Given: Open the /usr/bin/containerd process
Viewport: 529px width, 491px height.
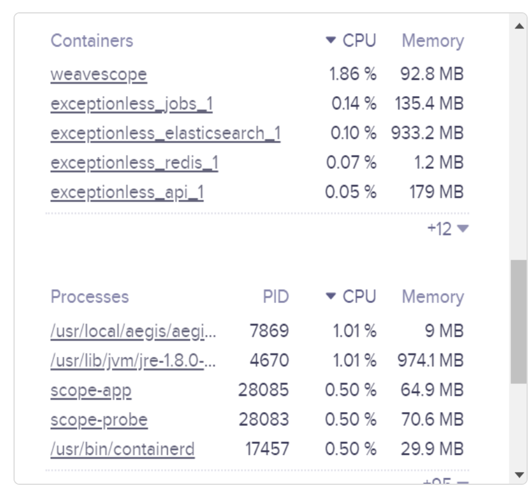Looking at the screenshot, I should 123,449.
